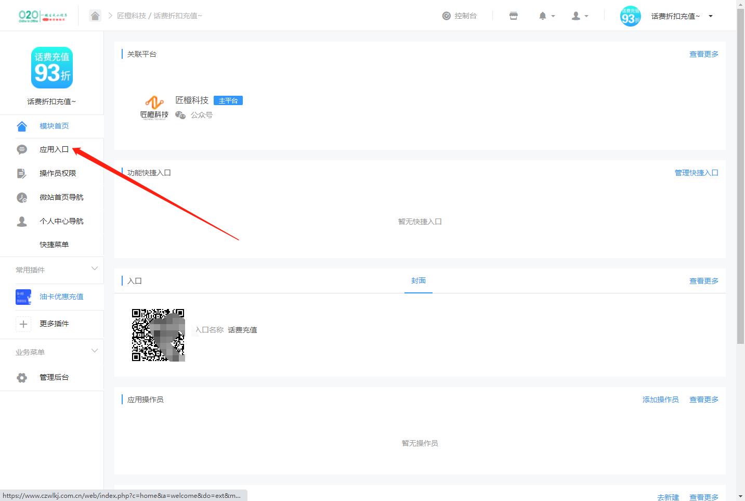Click 匠橙科技 / 话费折扣充值~ breadcrumb text

pos(160,16)
